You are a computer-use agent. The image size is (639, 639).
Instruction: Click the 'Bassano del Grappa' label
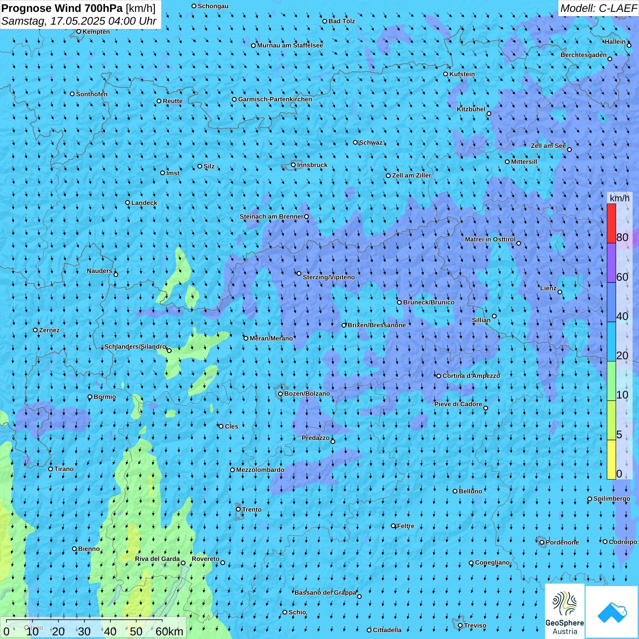click(x=325, y=592)
